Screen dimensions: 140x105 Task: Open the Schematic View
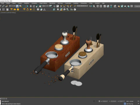(111, 6)
